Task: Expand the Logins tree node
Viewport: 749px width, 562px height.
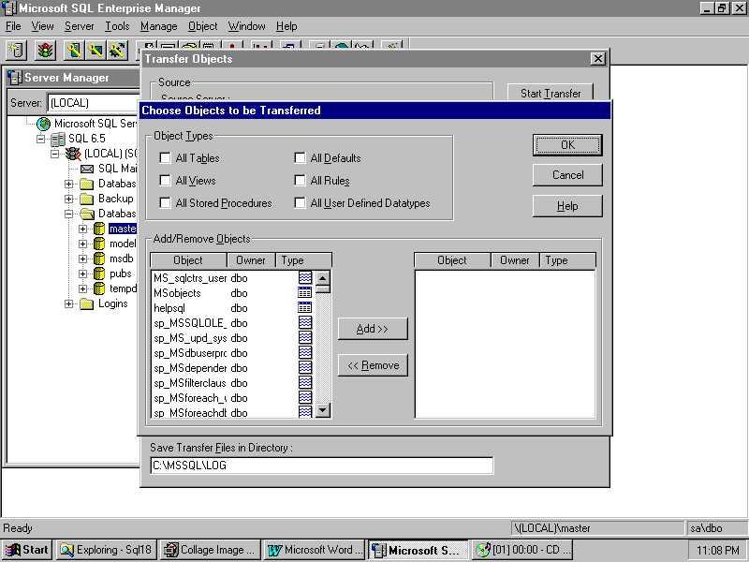Action: point(68,303)
